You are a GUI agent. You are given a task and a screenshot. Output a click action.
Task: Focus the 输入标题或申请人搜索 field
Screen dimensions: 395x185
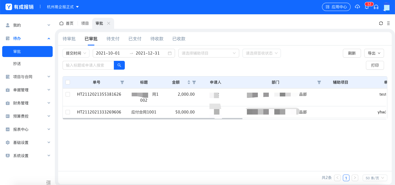click(x=88, y=65)
